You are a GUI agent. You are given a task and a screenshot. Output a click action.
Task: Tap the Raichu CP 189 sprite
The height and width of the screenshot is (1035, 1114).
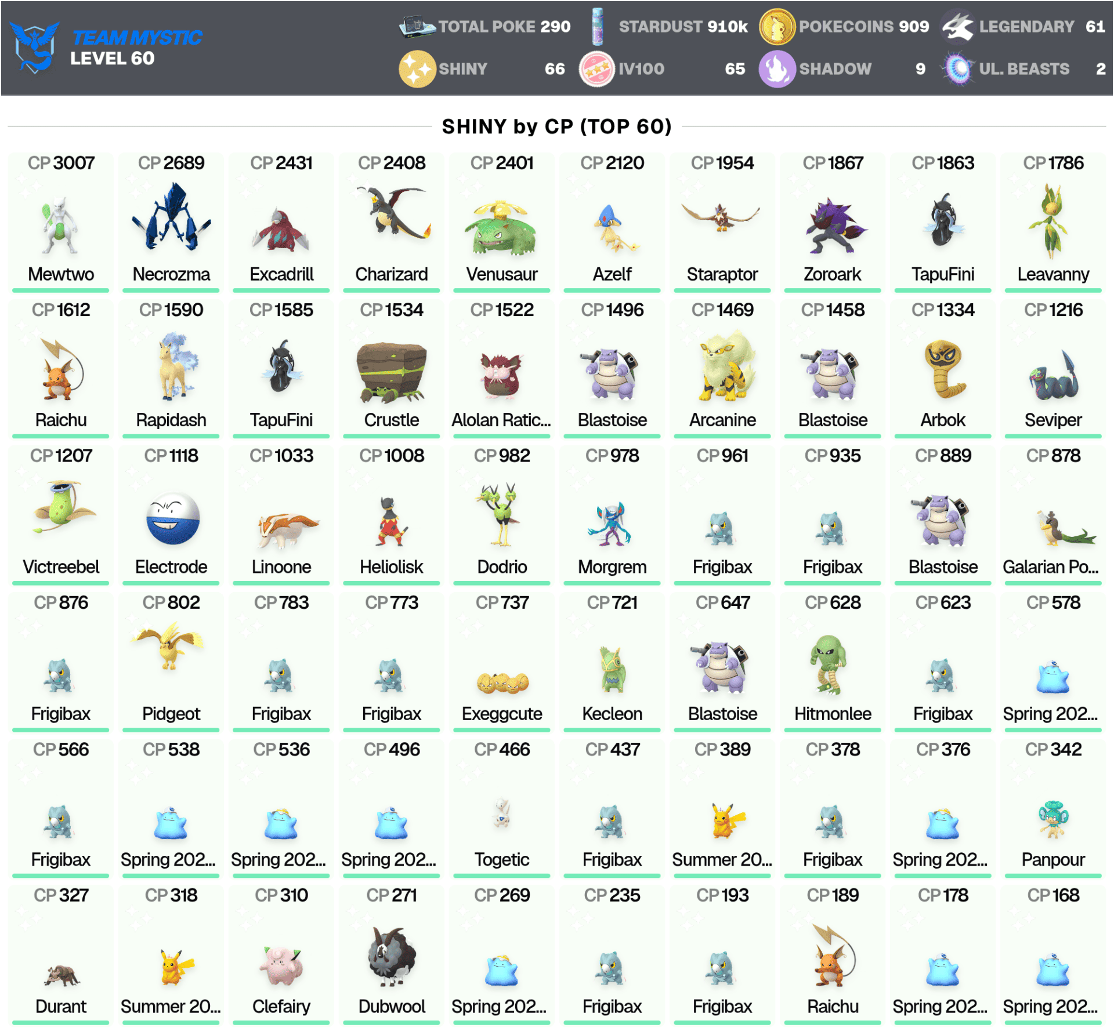click(833, 956)
